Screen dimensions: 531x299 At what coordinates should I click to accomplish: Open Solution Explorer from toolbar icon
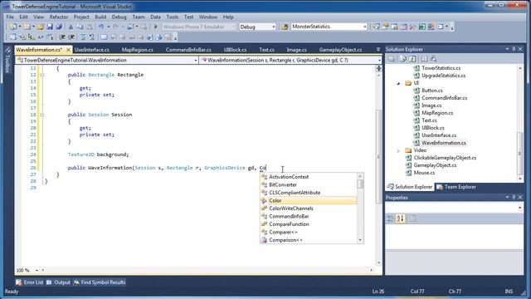(x=376, y=27)
